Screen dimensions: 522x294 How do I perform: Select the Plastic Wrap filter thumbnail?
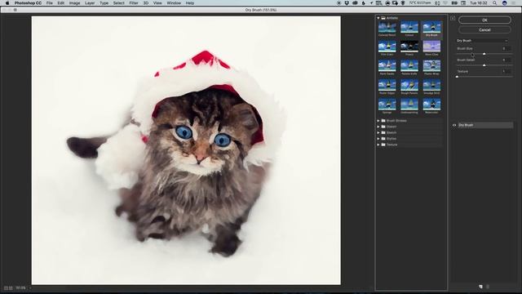coord(431,67)
